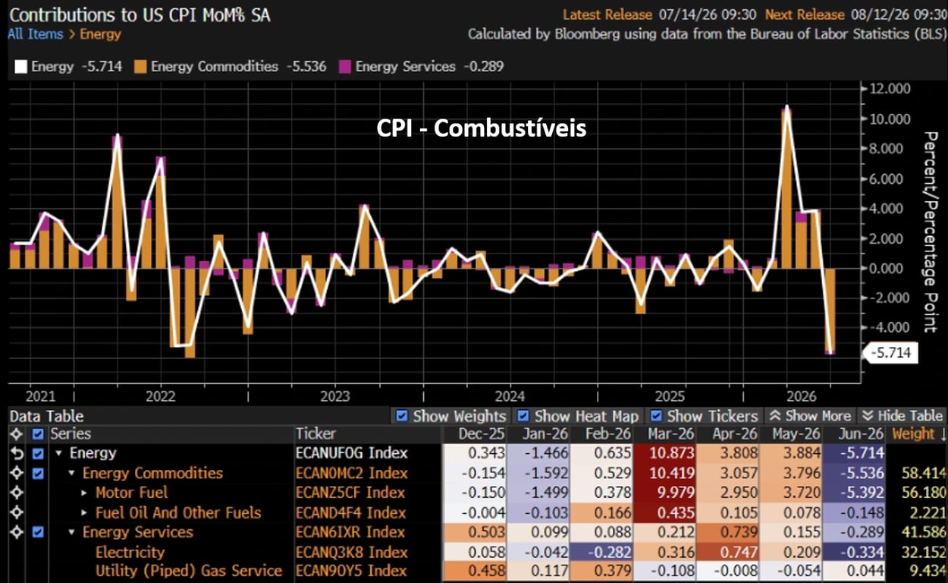Click the Energy breadcrumb link
Image resolution: width=948 pixels, height=583 pixels.
point(101,33)
